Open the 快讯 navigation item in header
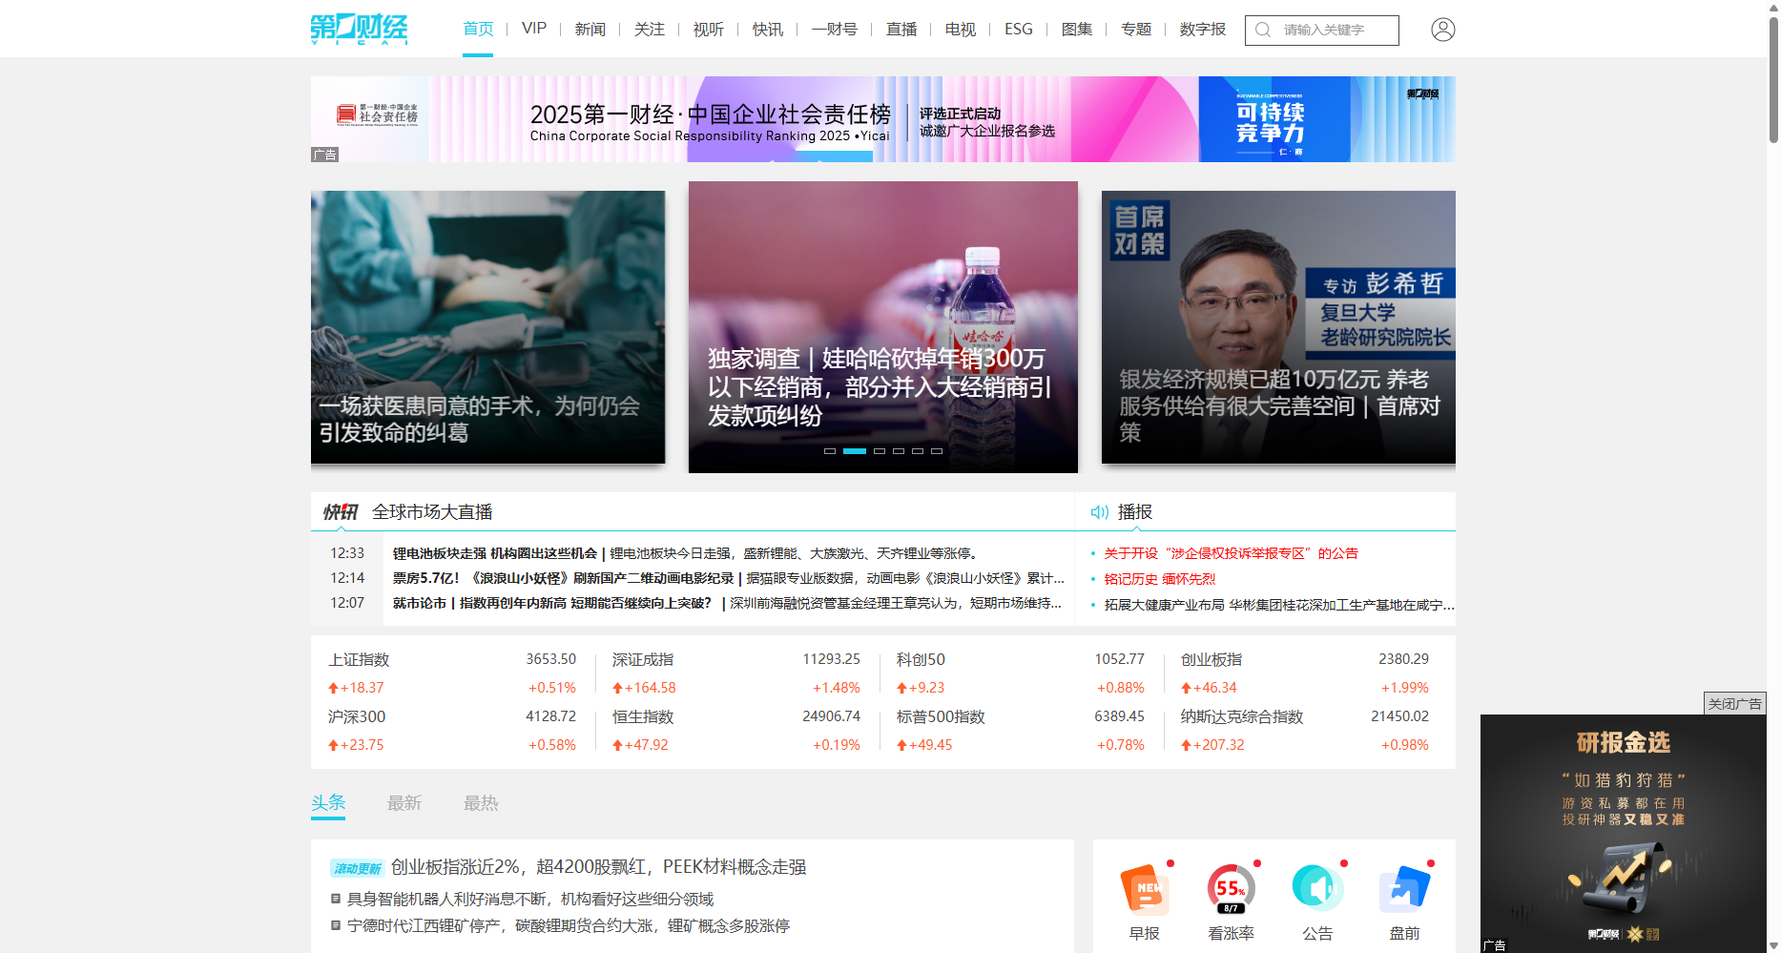 tap(768, 29)
